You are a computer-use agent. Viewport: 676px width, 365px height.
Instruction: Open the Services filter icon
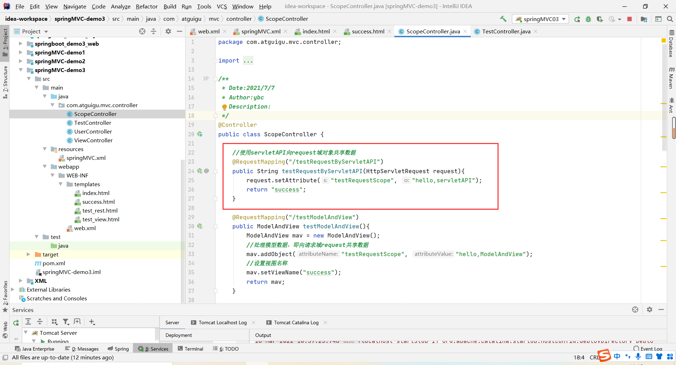coord(66,321)
